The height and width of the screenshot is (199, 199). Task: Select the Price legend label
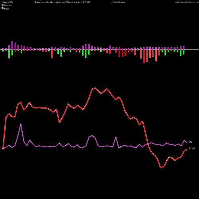(x=6, y=9)
